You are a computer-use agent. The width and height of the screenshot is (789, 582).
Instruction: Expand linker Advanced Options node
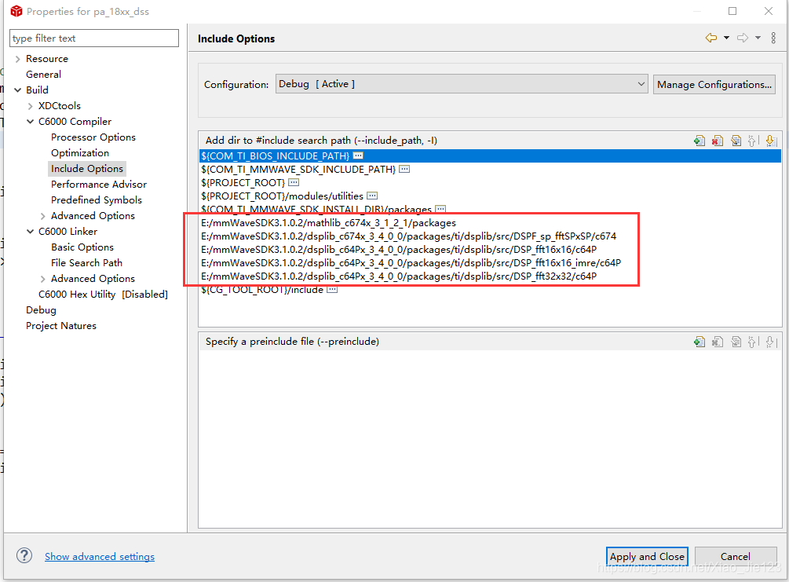[42, 279]
